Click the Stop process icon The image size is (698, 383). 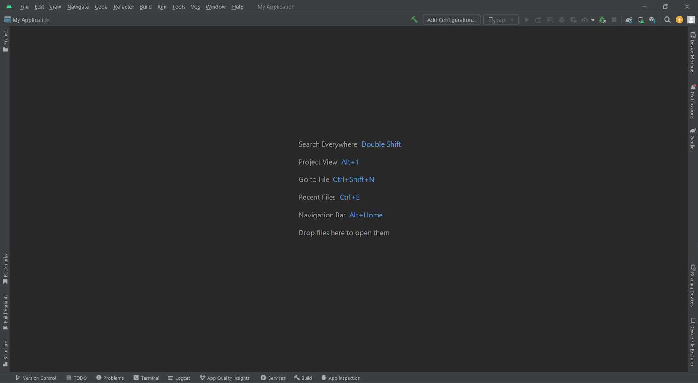pos(614,19)
